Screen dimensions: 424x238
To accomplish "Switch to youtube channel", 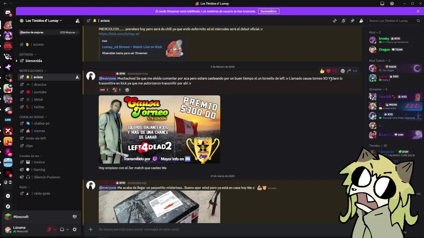I will 49,92.
